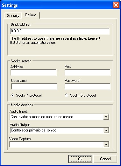This screenshot has width=121, height=166.
Task: Select Socks 4 protocol radio button
Action: [x=12, y=95]
